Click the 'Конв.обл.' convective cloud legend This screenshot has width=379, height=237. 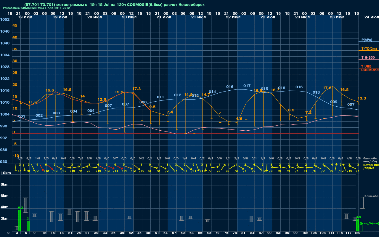tap(371, 196)
